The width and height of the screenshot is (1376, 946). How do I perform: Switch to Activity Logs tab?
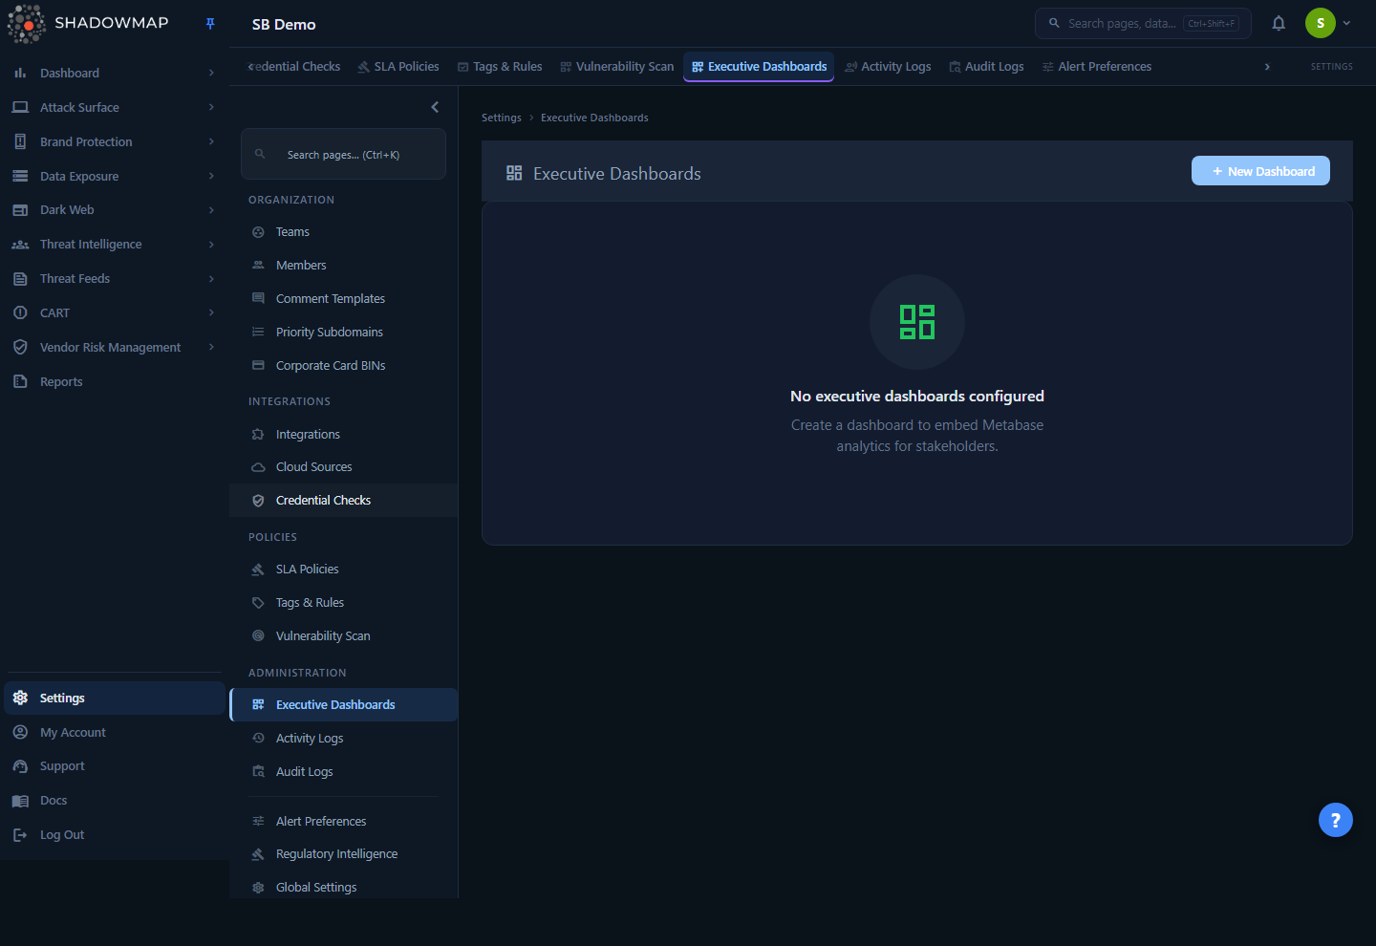888,67
